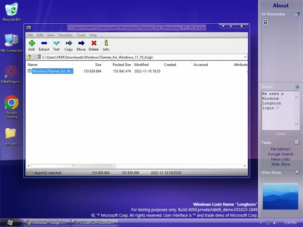Sort by Modified column header
303x227 pixels.
tap(147, 65)
